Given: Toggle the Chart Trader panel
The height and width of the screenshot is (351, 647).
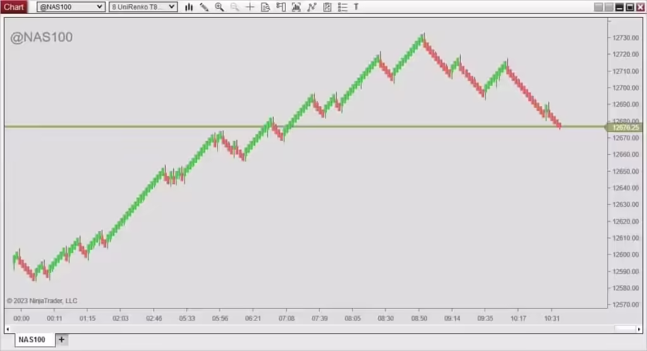Looking at the screenshot, I should coord(281,7).
